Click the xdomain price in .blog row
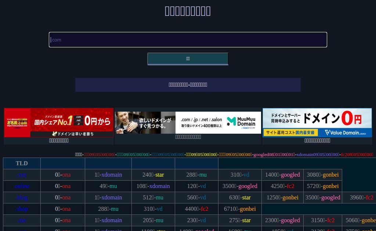376x231 pixels. [x=108, y=198]
